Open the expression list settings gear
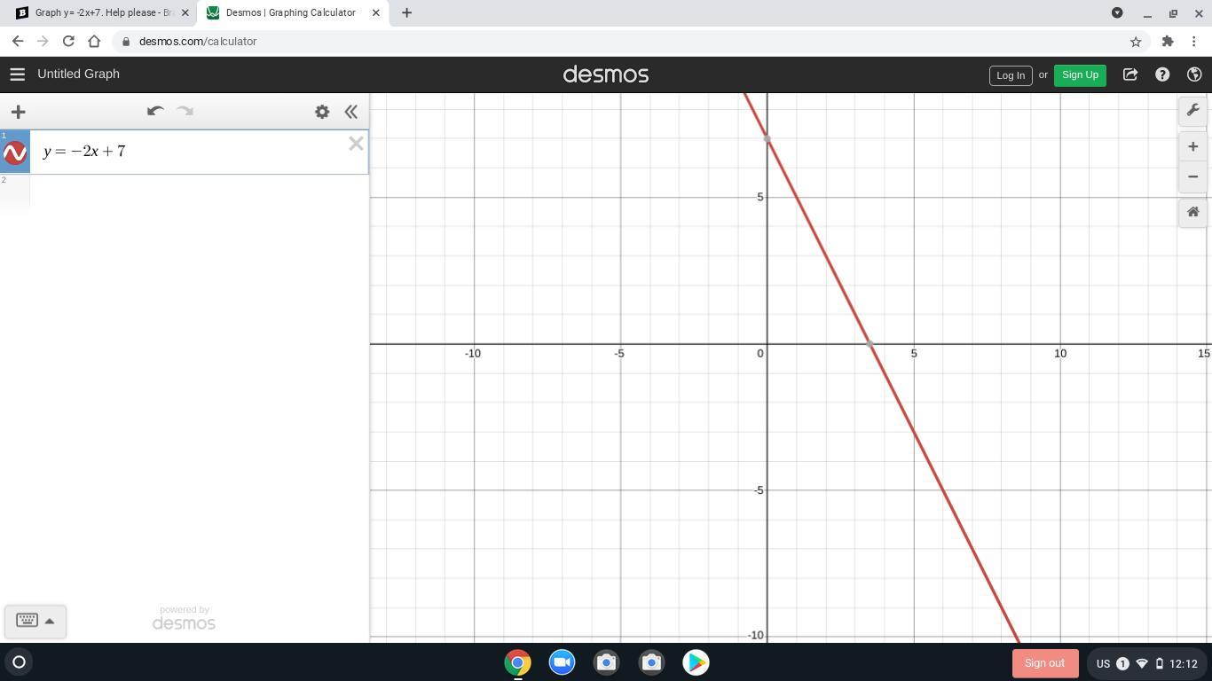Viewport: 1212px width, 681px height. pyautogui.click(x=322, y=112)
